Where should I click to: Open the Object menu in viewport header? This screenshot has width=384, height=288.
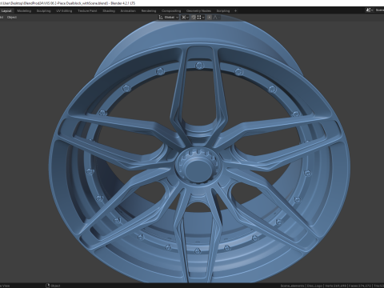12,18
